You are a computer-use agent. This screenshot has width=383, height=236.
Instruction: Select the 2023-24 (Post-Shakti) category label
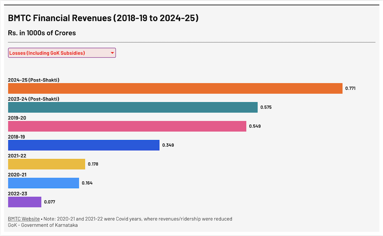click(x=34, y=99)
